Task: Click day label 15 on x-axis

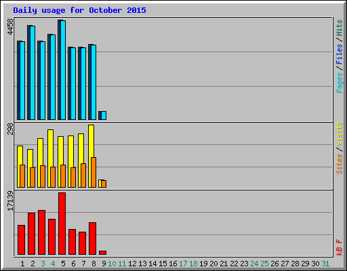Action: (163, 264)
